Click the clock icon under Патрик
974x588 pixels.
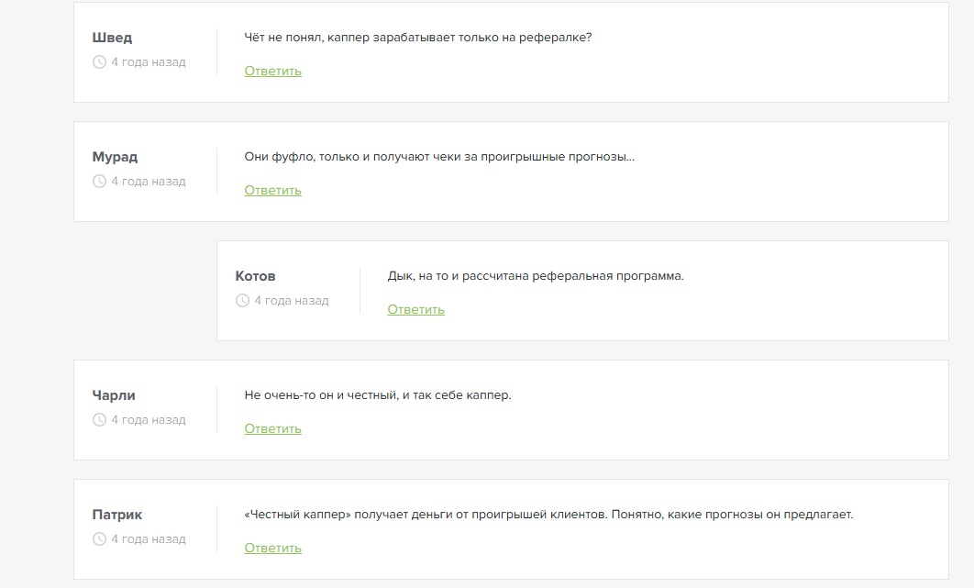(99, 539)
